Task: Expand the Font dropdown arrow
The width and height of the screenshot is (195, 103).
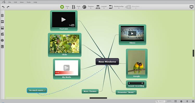Action: (78, 8)
